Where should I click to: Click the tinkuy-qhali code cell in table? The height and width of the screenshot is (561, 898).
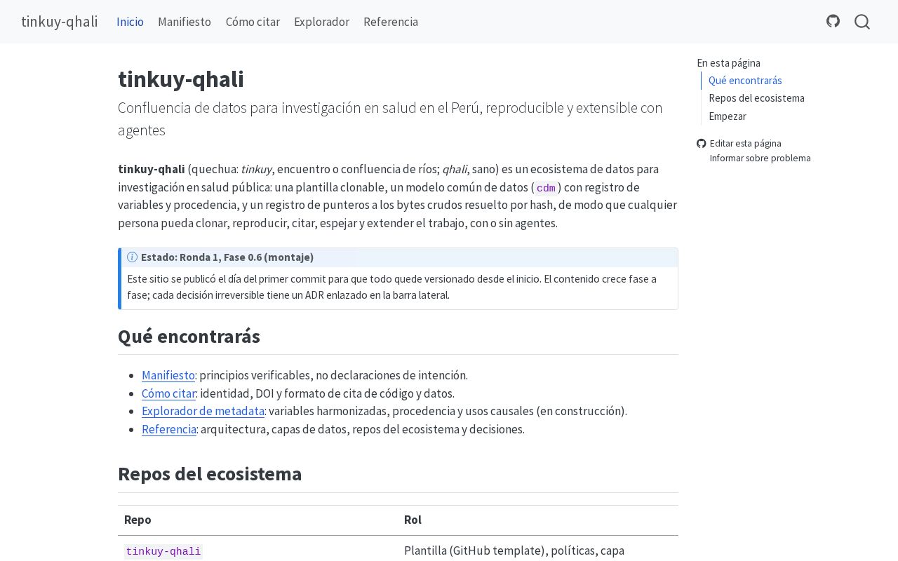click(x=163, y=552)
